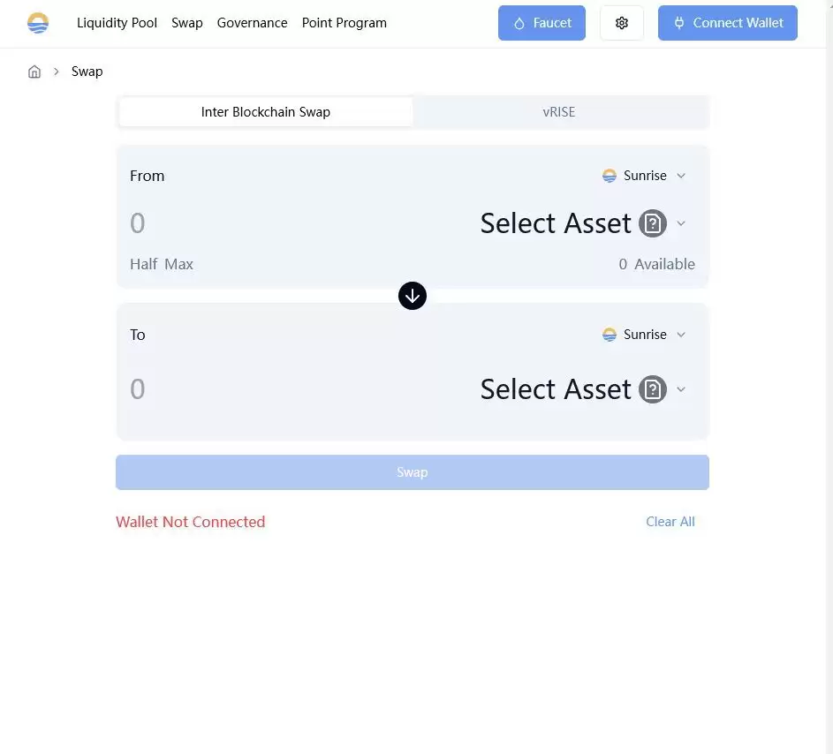
Task: Click the Faucet button
Action: [542, 23]
